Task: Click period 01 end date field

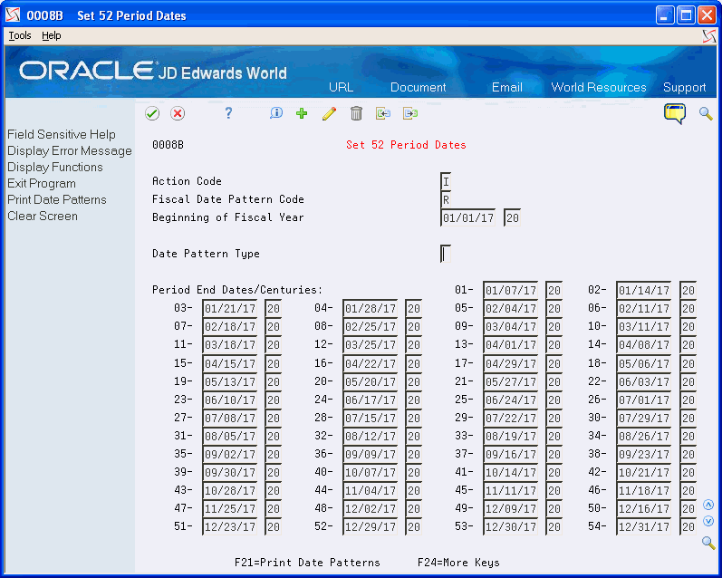Action: [511, 290]
